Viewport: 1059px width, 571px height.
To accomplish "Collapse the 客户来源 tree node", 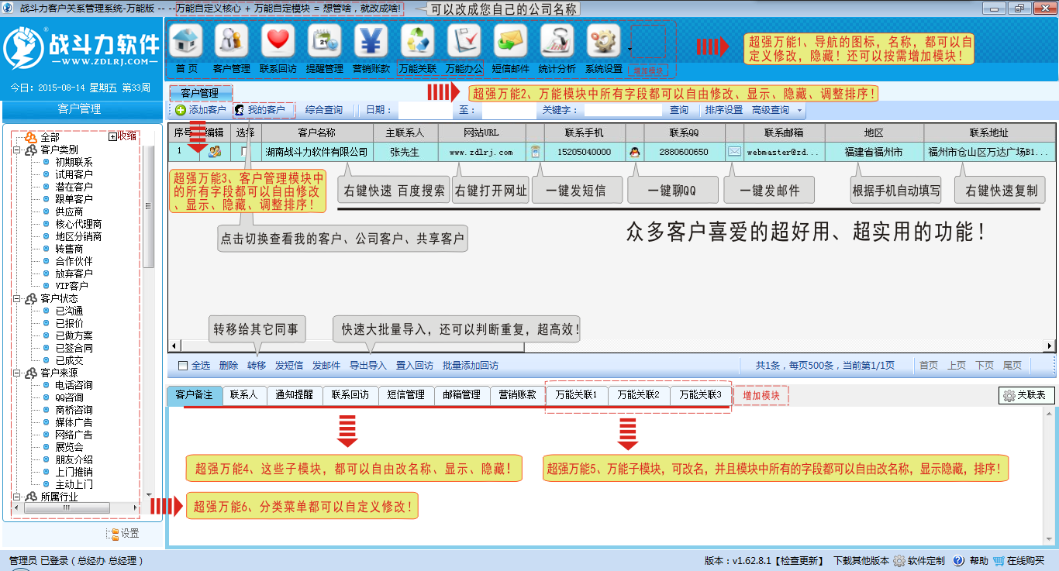I will 16,373.
